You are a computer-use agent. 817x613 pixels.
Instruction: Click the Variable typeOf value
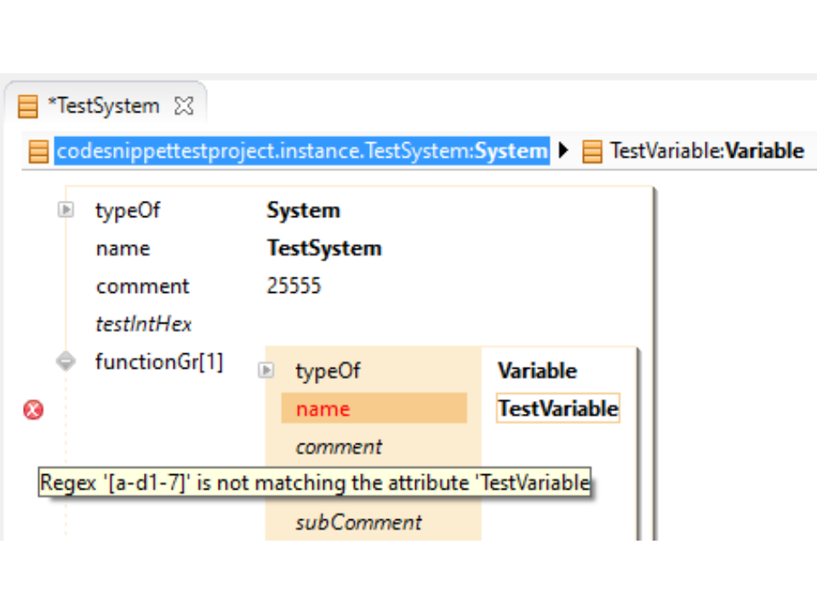(537, 370)
